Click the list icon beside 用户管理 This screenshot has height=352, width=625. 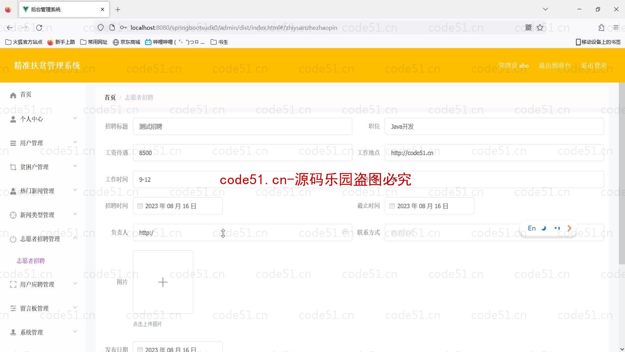(13, 143)
